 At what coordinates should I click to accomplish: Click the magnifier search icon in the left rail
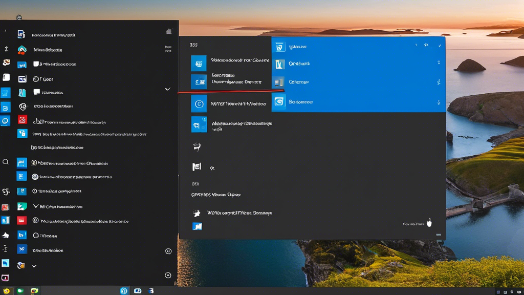(6, 162)
